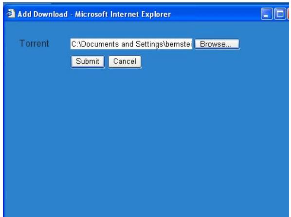Click the Torrent field label
The image size is (291, 217).
34,43
